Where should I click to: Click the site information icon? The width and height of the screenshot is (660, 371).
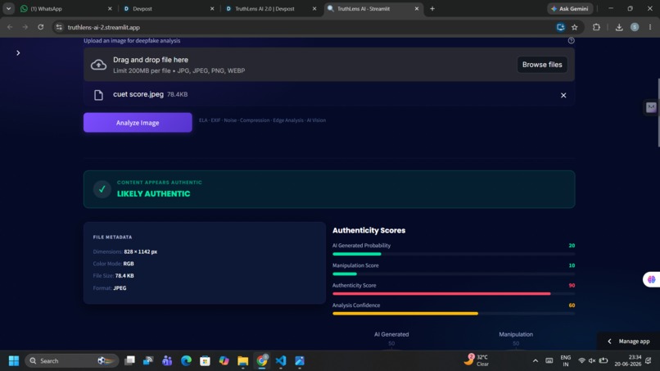click(x=59, y=27)
